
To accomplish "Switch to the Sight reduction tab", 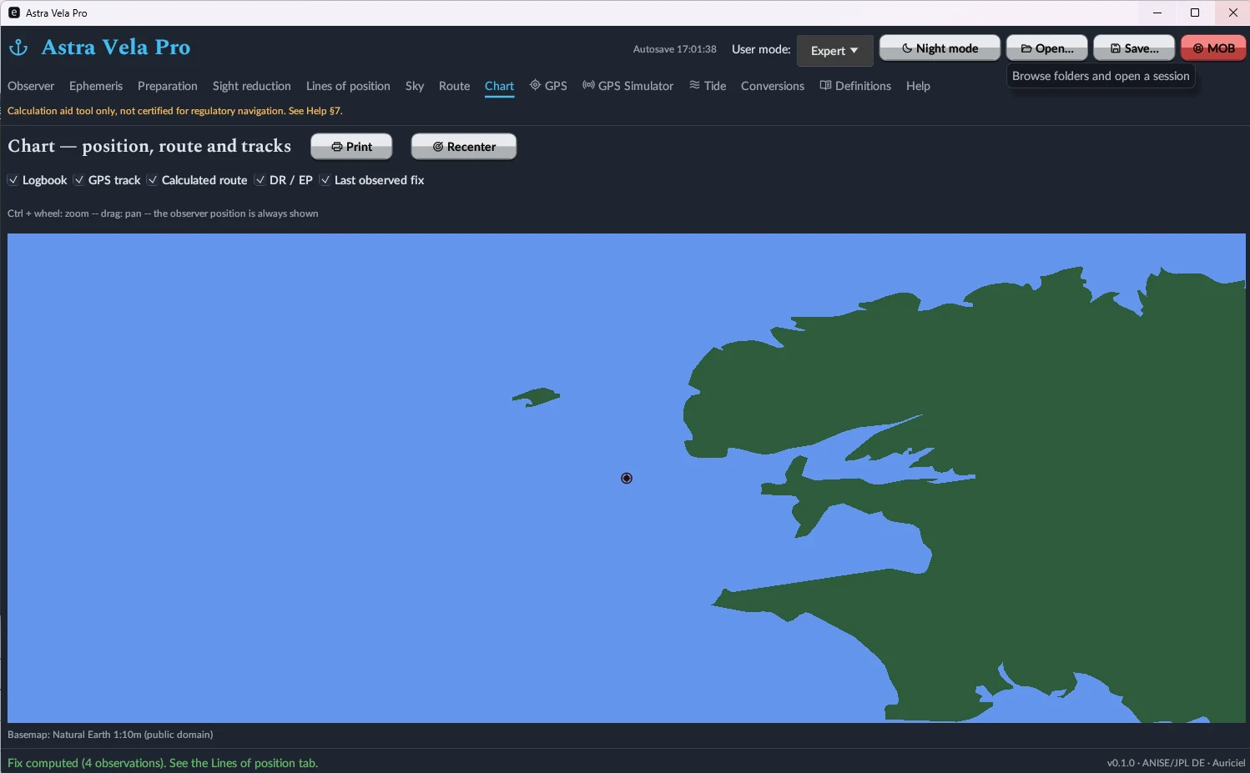I will [252, 86].
